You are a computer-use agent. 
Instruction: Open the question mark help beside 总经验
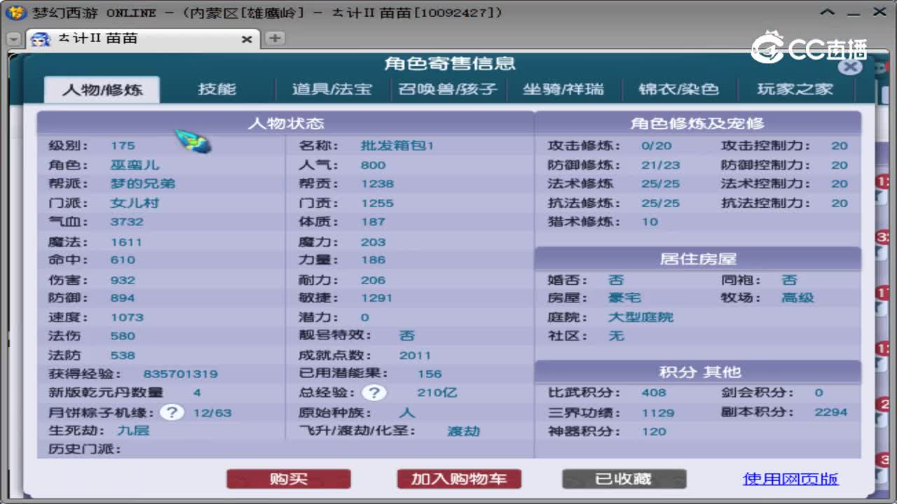point(374,393)
